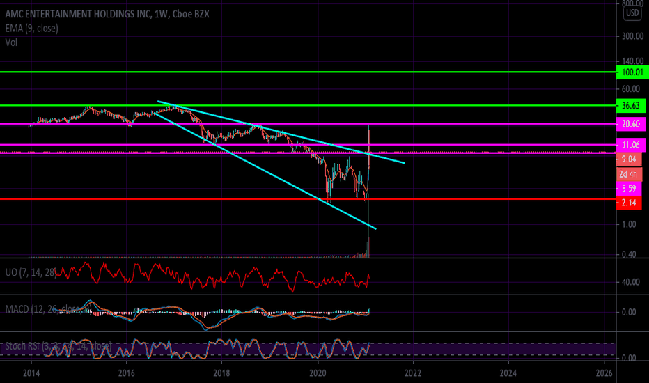Click the Stoch RSI indicator label

pyautogui.click(x=58, y=345)
